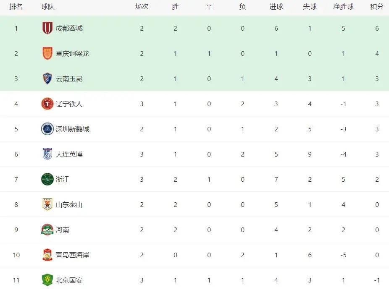Image resolution: width=389 pixels, height=290 pixels.
Task: Open the 成都蓉城 team name link
Action: tap(69, 28)
